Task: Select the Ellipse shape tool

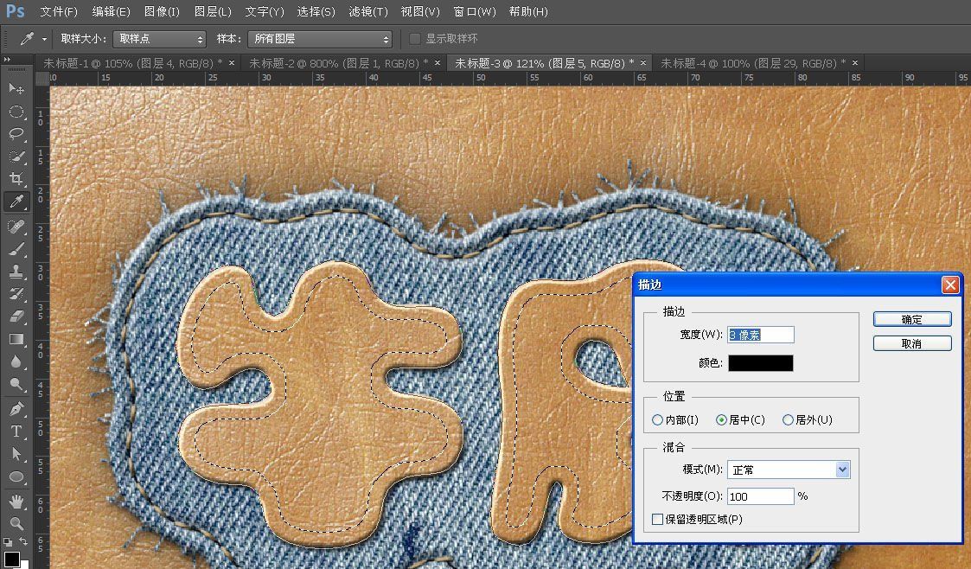Action: [16, 476]
